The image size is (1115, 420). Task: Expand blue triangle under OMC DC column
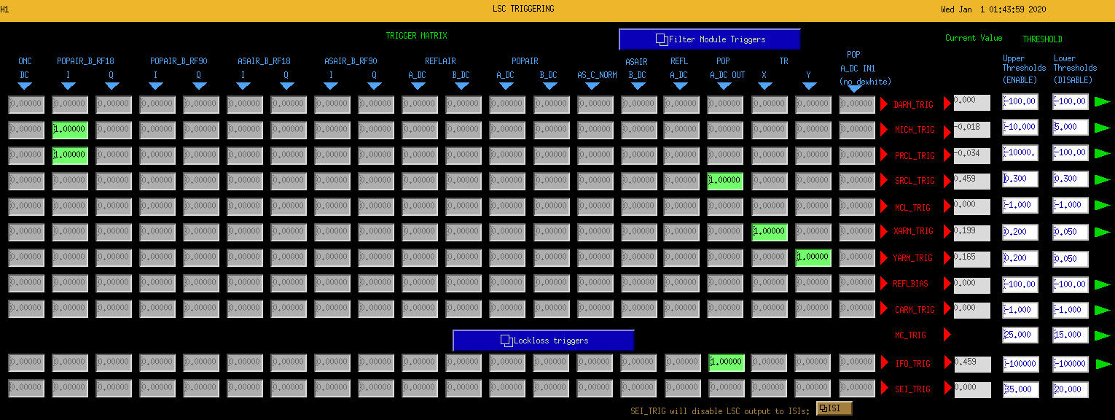[x=25, y=86]
